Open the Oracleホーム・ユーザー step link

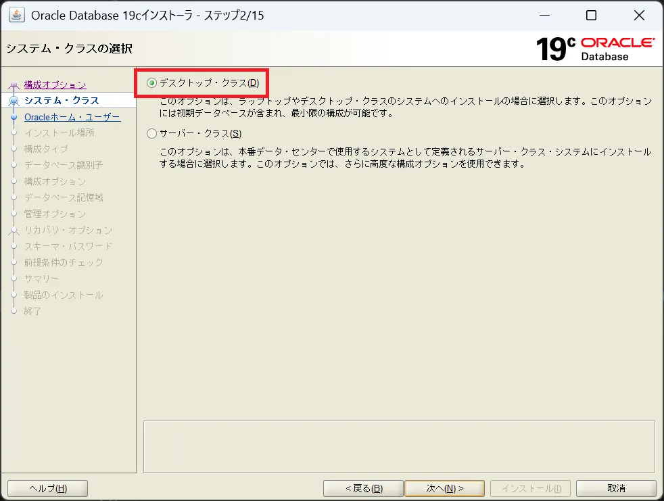tap(72, 117)
